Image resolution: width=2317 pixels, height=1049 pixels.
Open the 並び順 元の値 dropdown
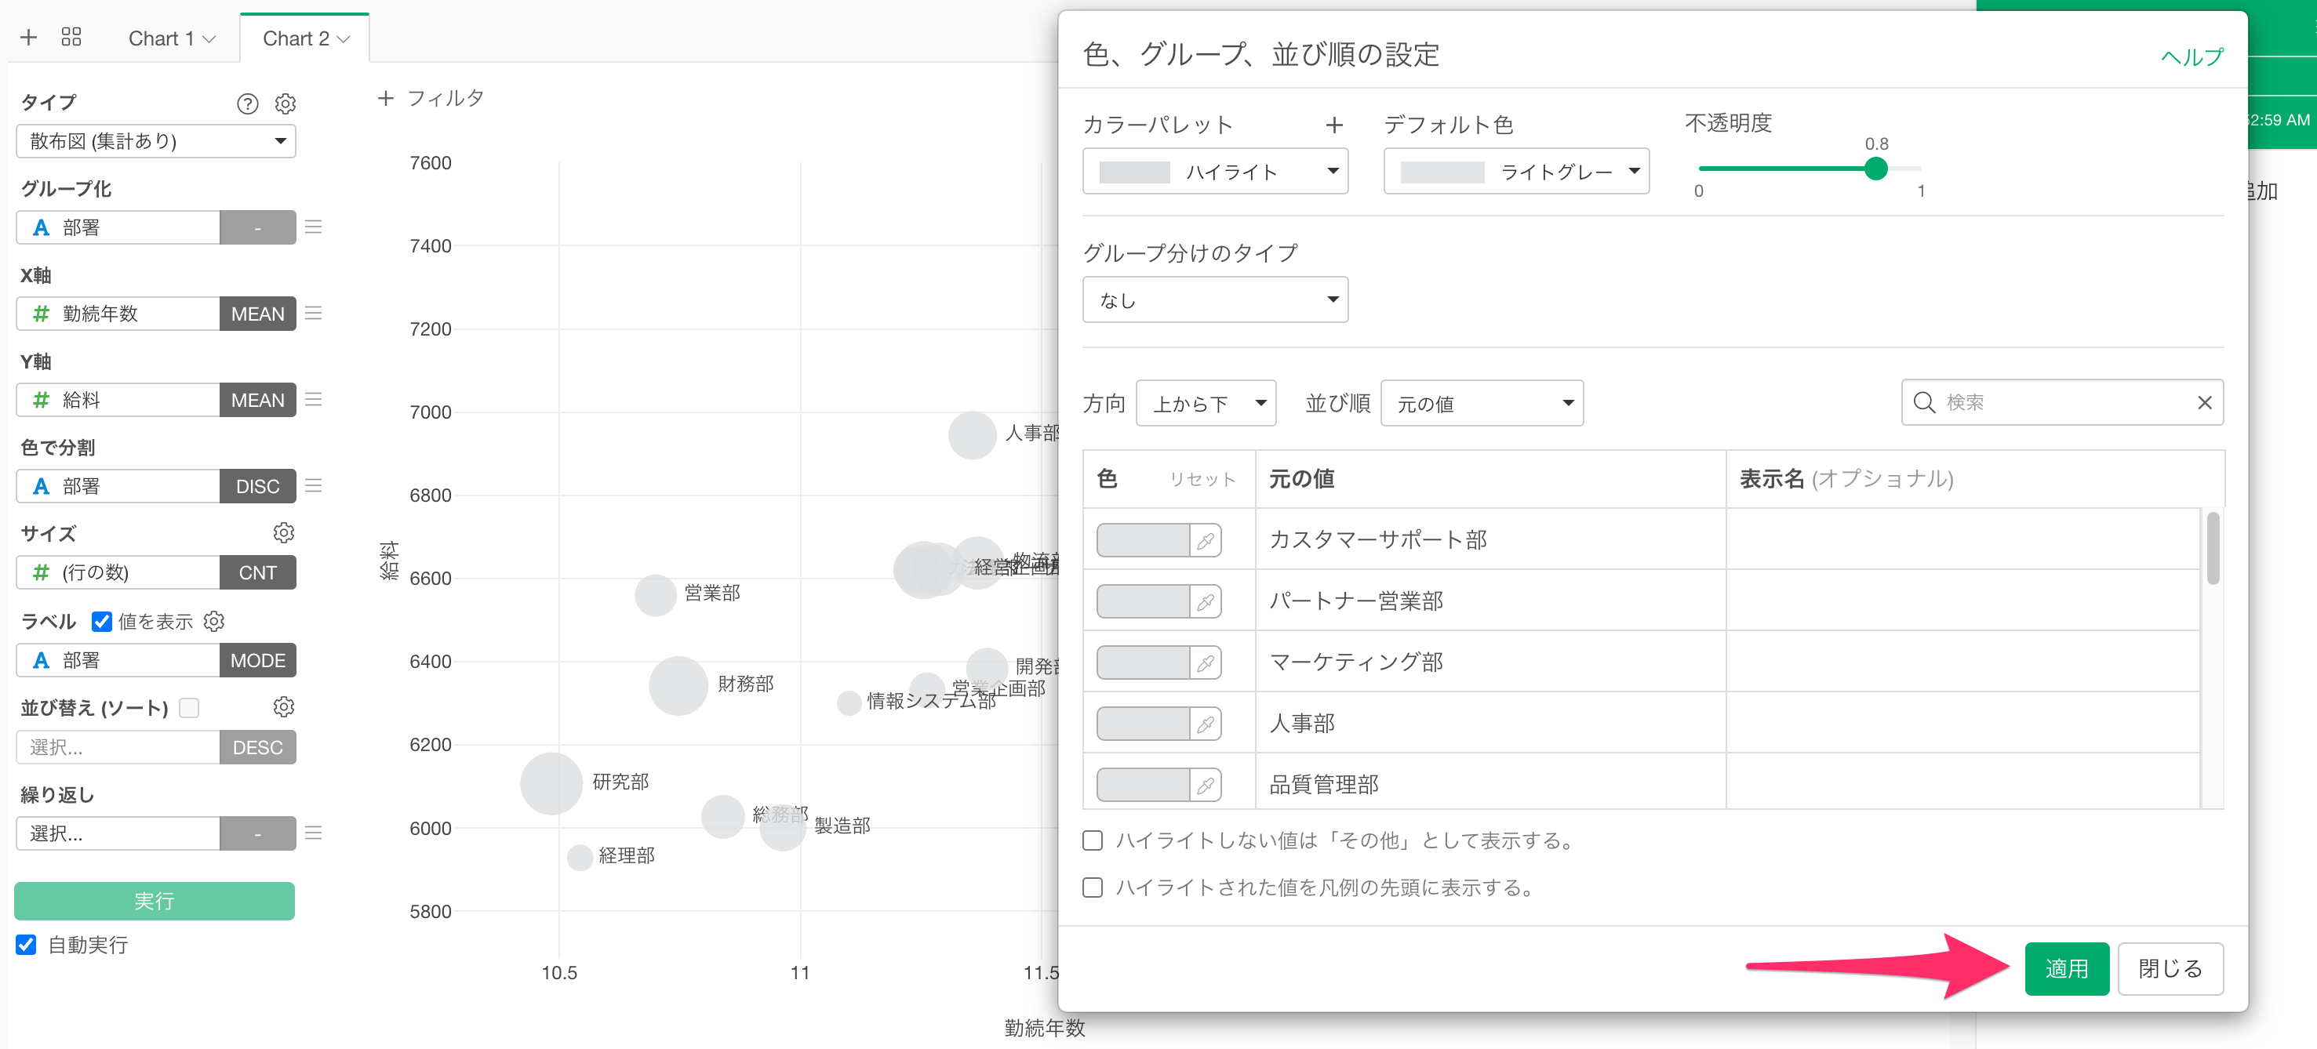tap(1481, 404)
